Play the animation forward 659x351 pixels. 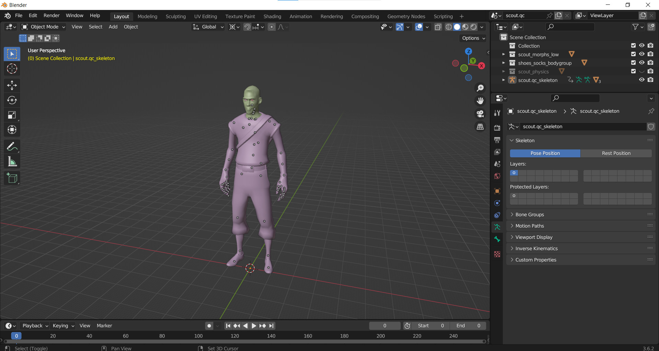pos(254,326)
